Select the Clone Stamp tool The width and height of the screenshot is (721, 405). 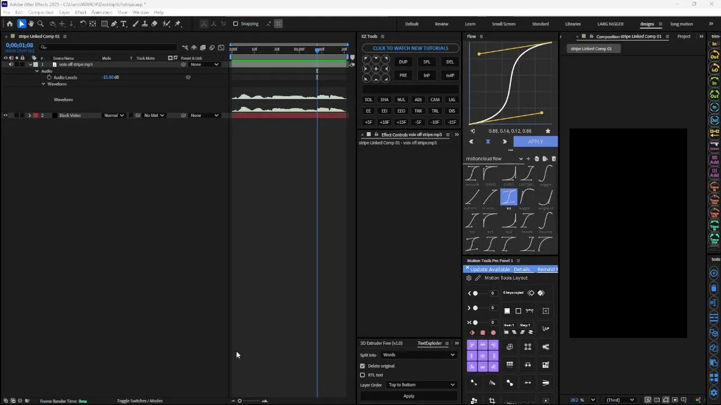[145, 24]
